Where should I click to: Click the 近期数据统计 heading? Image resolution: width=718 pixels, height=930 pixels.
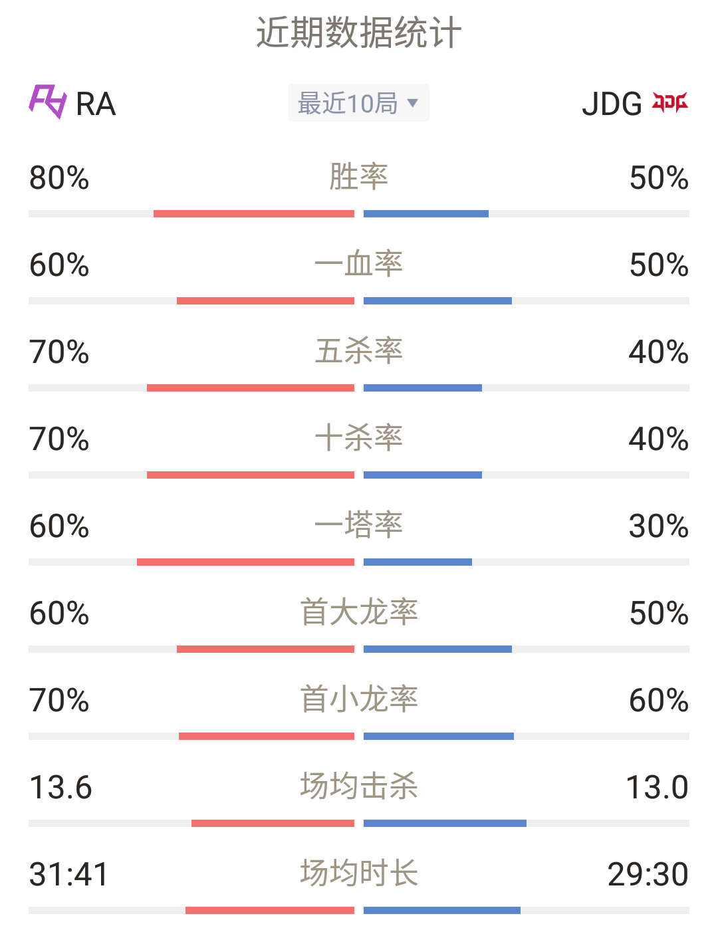click(x=359, y=33)
